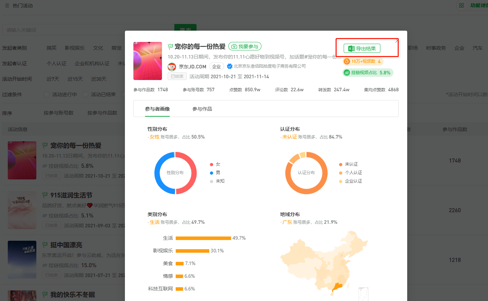Check the 活动已结束 checkbox
Viewport: 488px width, 301px height.
(x=85, y=94)
